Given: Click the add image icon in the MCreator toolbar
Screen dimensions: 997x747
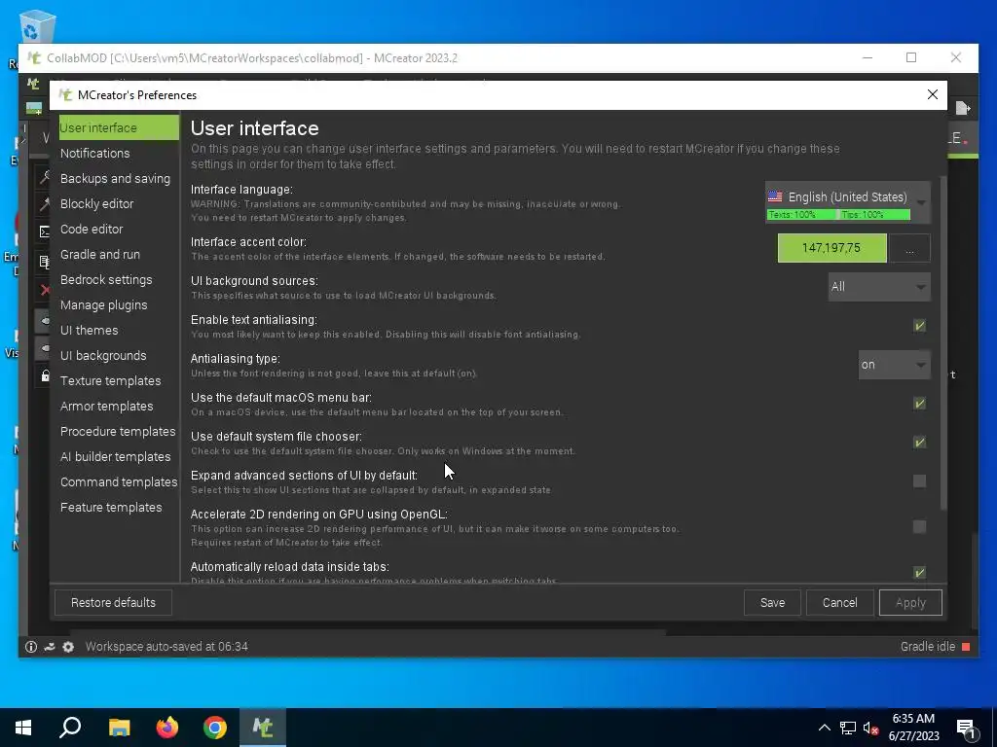Looking at the screenshot, I should 34,108.
